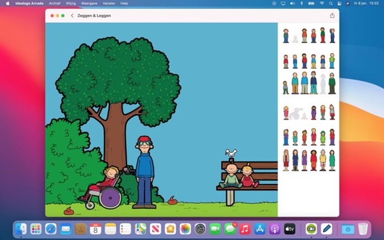Image resolution: width=384 pixels, height=240 pixels.
Task: Choose the girl in orange top and green shorts
Action: (323, 112)
